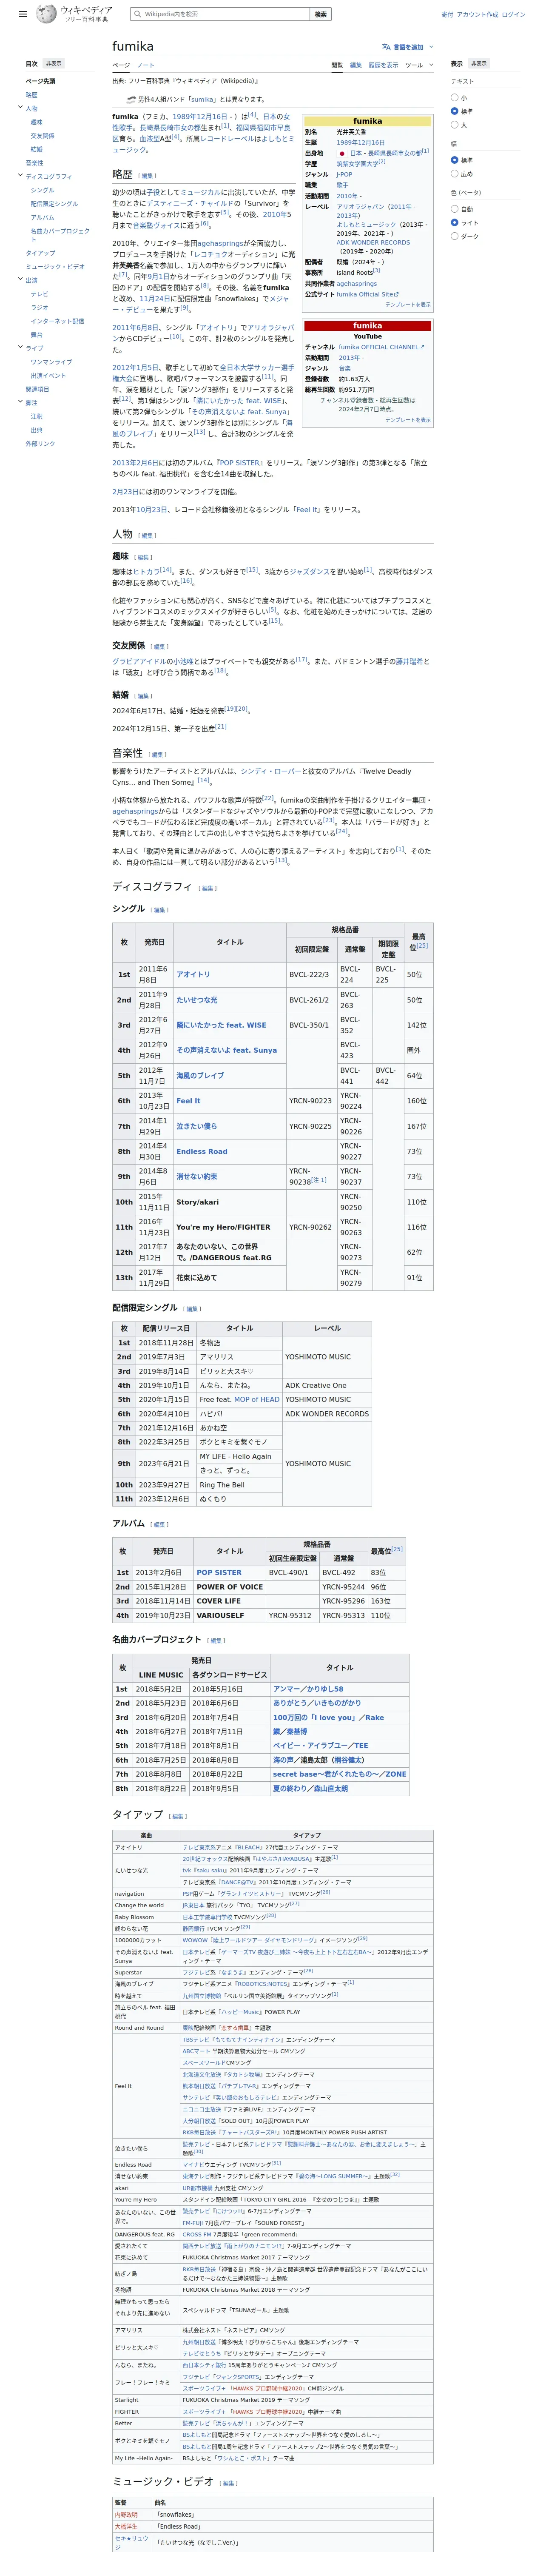The width and height of the screenshot is (546, 2552).
Task: Go to インターネット配信 in contents sidebar
Action: [x=57, y=321]
